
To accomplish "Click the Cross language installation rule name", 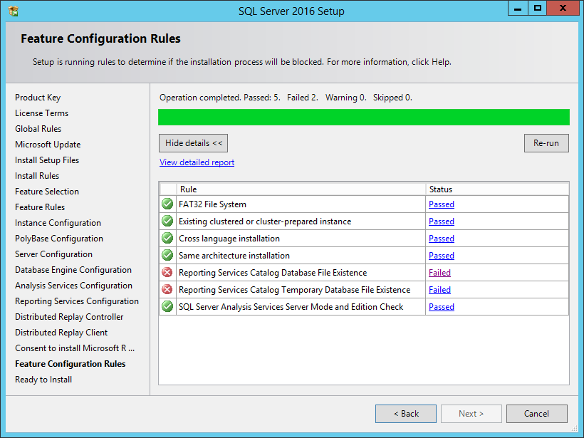I will click(x=229, y=239).
